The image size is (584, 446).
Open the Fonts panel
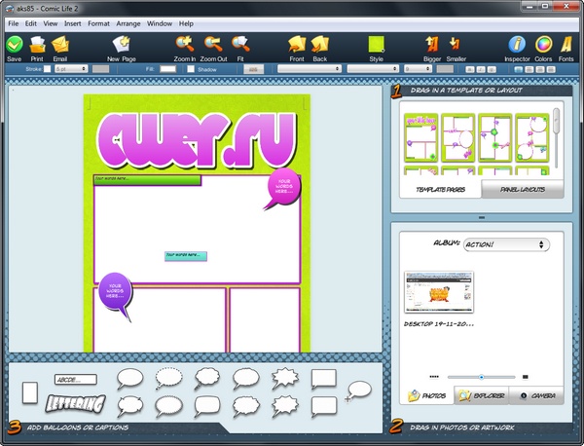click(x=566, y=44)
